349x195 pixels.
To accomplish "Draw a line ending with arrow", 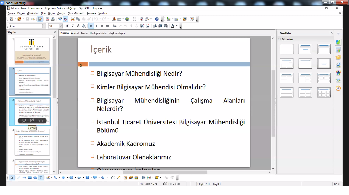I will 24,178.
